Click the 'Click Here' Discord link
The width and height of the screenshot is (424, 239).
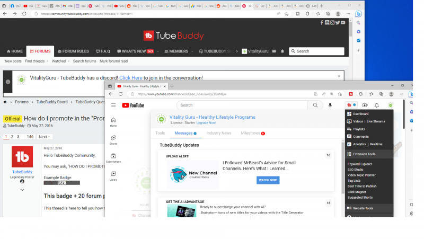[130, 77]
